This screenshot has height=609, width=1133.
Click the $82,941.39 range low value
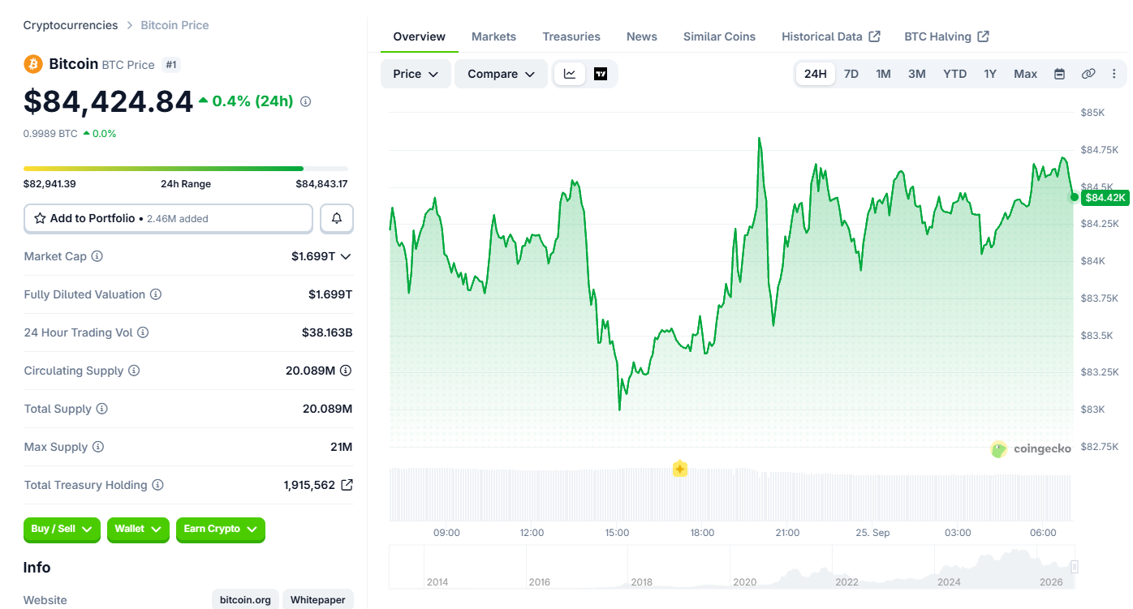[50, 184]
